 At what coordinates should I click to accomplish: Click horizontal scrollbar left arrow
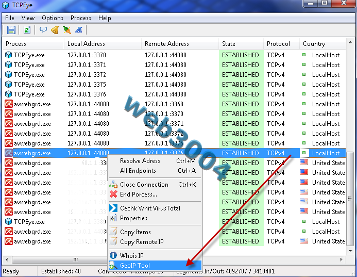(7, 259)
